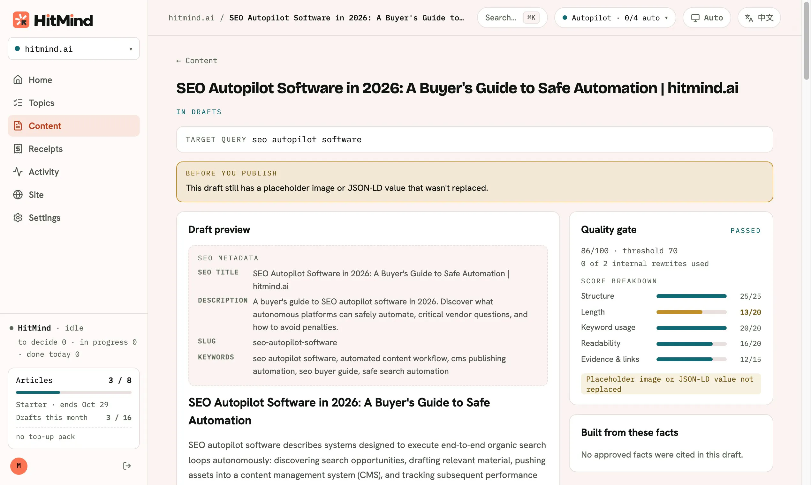
Task: Open the M user avatar
Action: (x=19, y=466)
